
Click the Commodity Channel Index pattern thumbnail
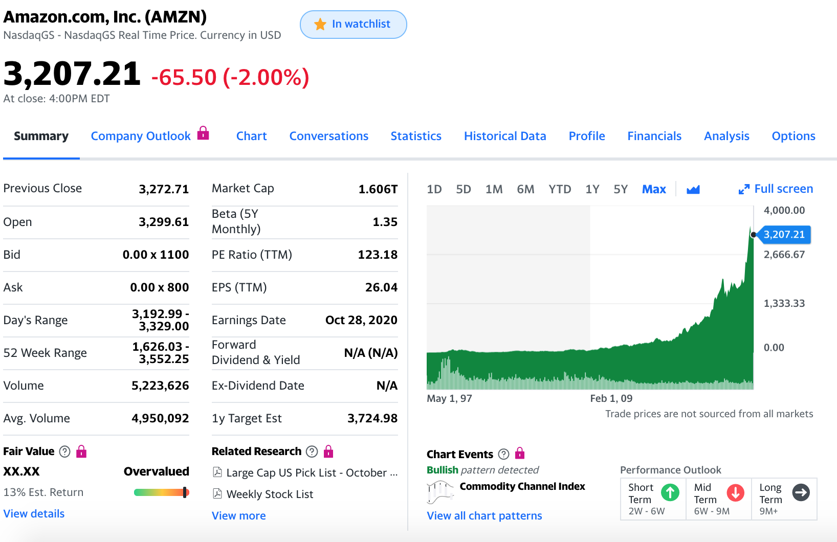440,492
